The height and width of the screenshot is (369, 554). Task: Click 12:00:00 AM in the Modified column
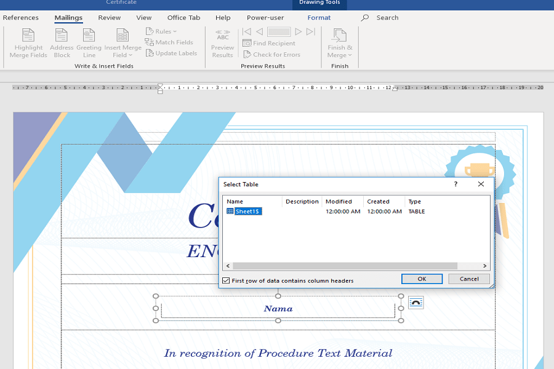(343, 212)
